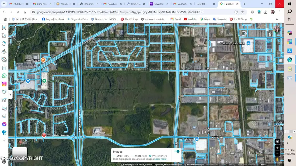This screenshot has height=166, width=296.
Task: Bookmark this page with the star icon
Action: [242, 12]
